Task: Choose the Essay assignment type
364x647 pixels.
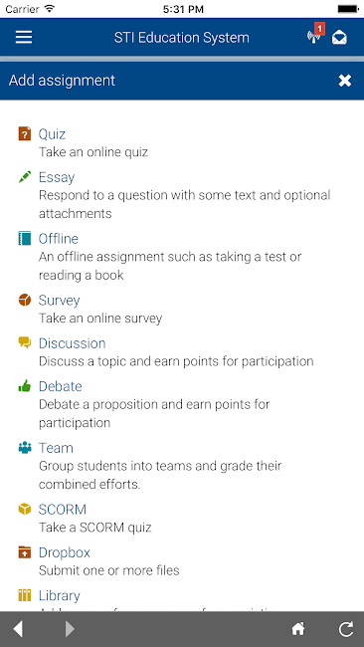Action: pos(57,177)
